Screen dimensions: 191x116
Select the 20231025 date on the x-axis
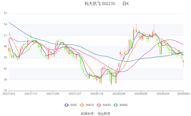(9, 93)
